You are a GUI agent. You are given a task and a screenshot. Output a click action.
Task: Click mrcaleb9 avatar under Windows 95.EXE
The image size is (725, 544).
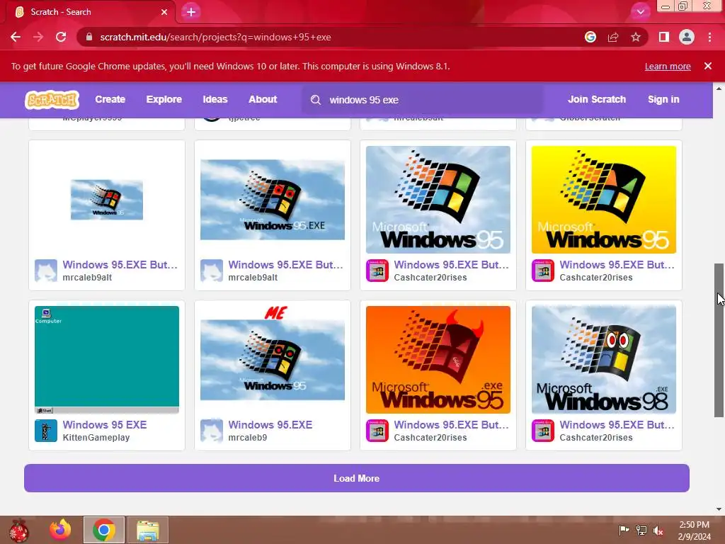[212, 431]
